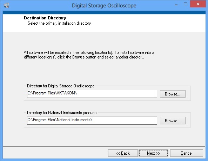Focus the Digital Storage Oscilloscope directory field

point(92,94)
